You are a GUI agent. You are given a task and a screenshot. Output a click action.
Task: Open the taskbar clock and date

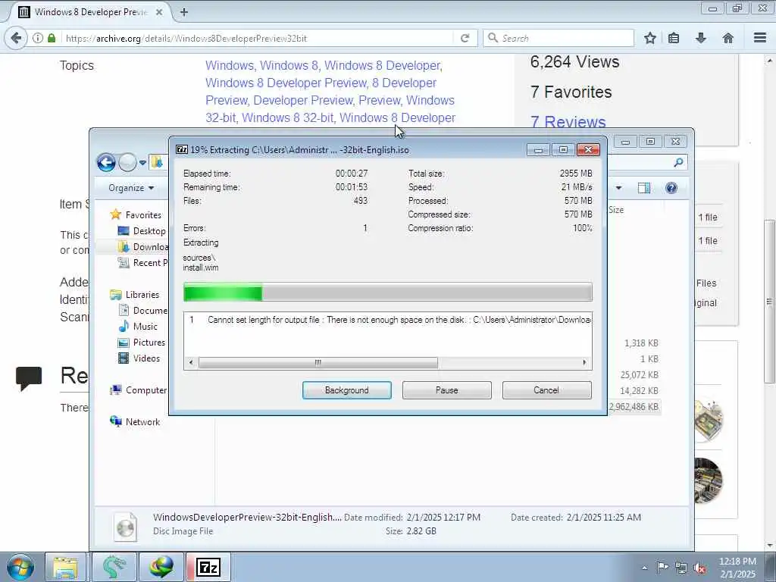[737, 568]
